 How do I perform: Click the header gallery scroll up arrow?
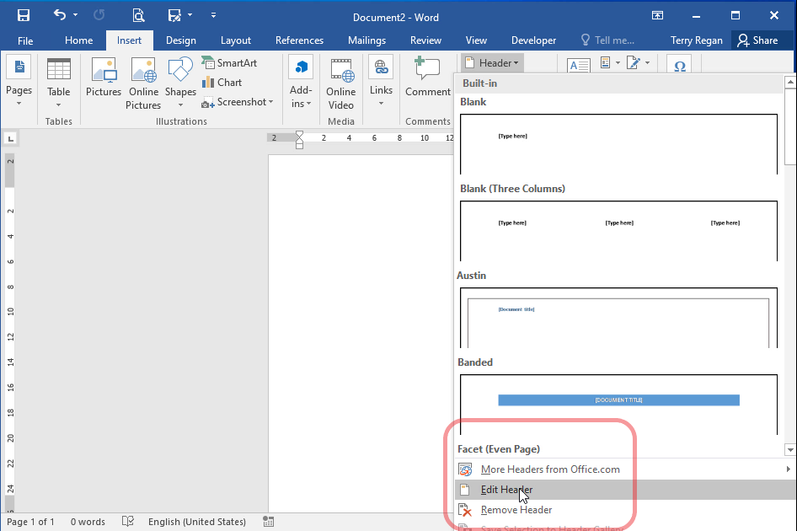pos(790,82)
